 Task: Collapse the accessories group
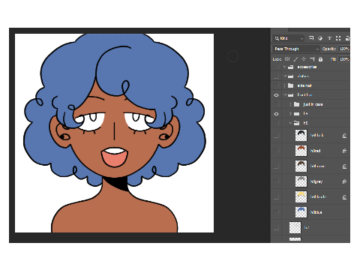pos(284,67)
